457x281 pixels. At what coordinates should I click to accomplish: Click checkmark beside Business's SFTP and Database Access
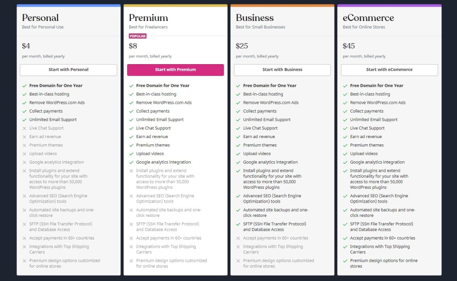pyautogui.click(x=238, y=224)
